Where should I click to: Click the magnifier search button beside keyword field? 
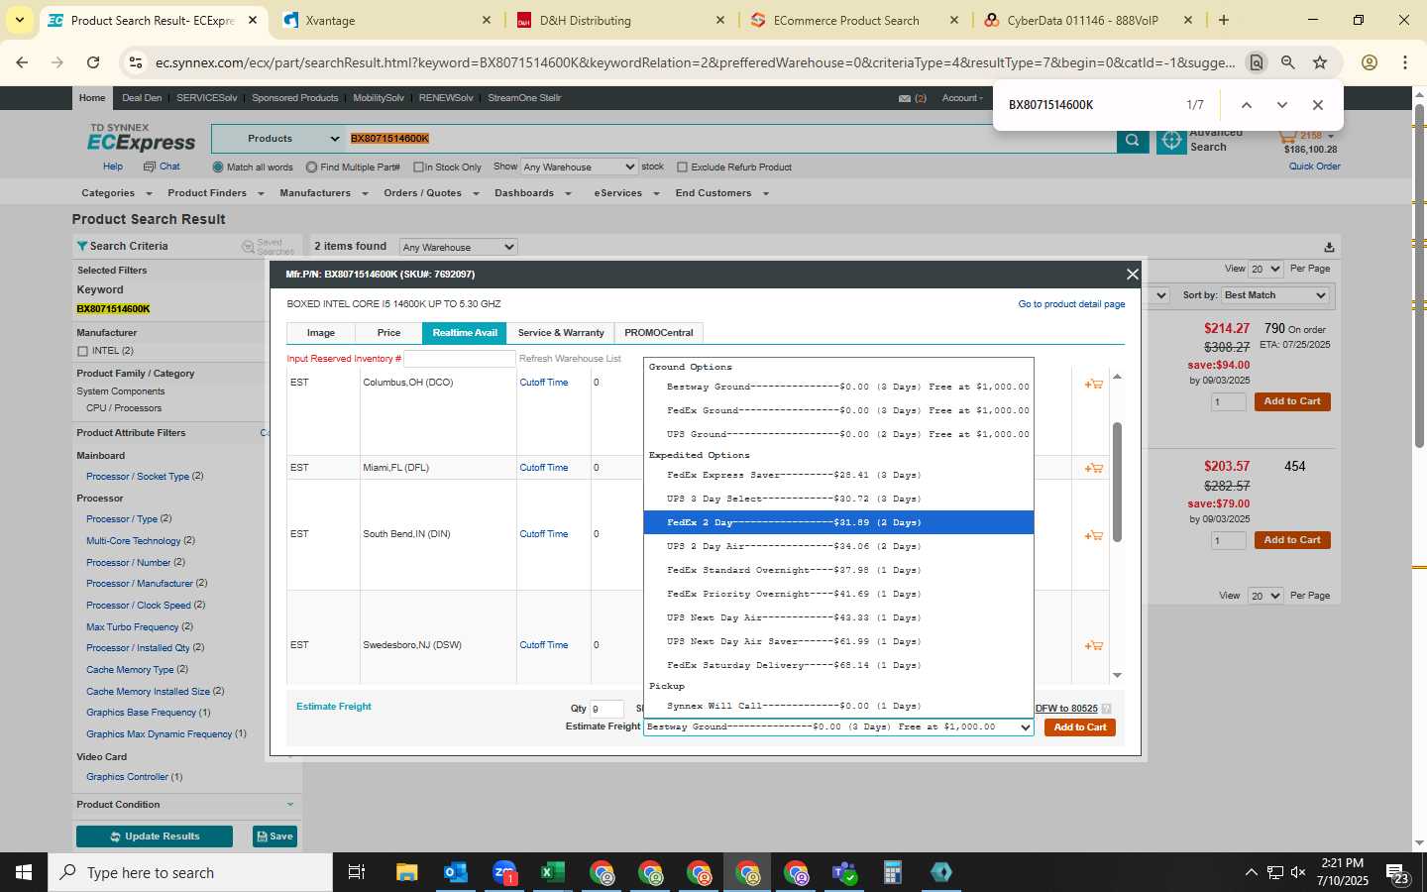click(1132, 140)
